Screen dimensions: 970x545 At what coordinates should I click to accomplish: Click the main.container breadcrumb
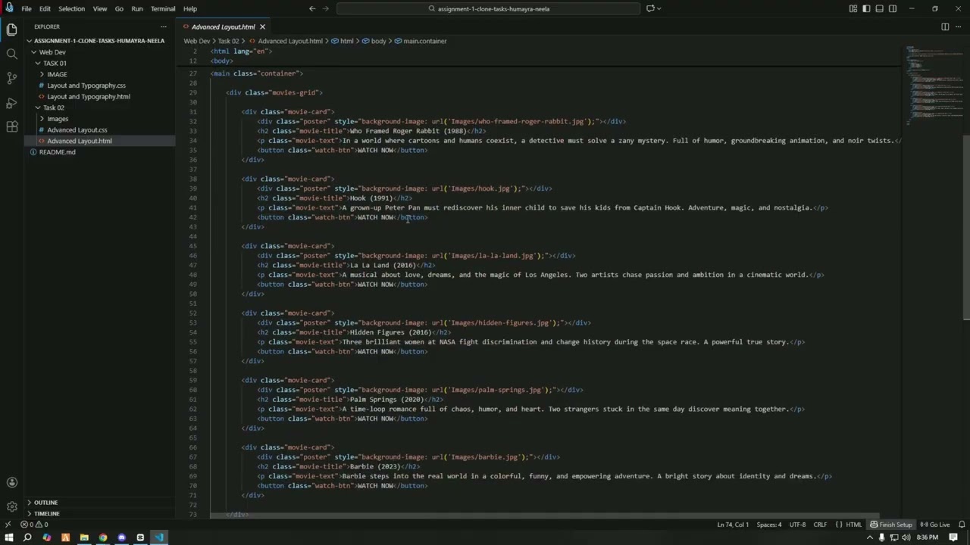pyautogui.click(x=420, y=41)
